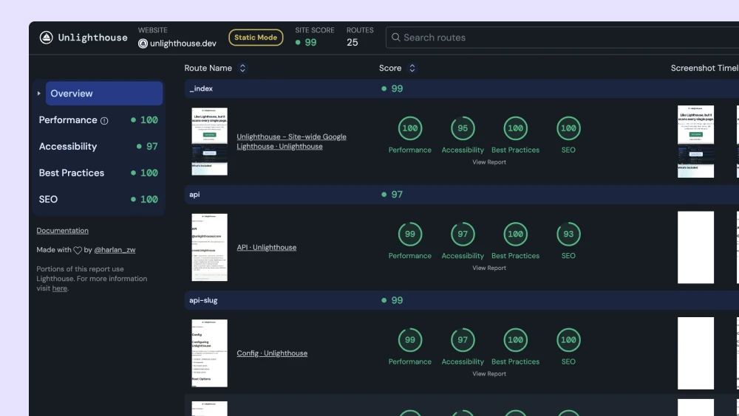Screen dimensions: 739x416
Task: Open the _index screenshot timeline thumbnail
Action: pyautogui.click(x=695, y=142)
